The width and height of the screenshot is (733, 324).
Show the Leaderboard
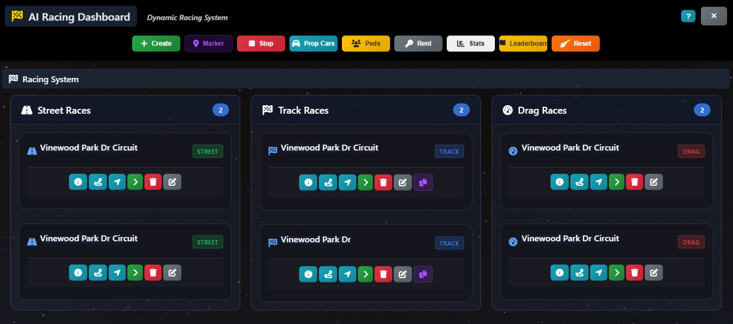pos(523,43)
